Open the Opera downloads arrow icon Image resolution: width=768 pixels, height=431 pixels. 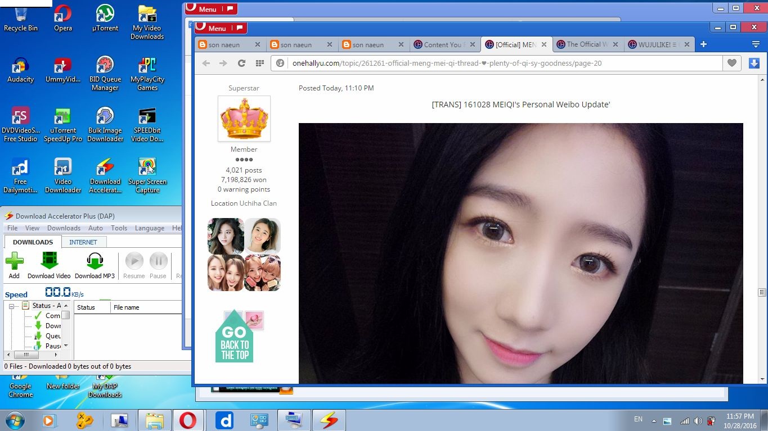(754, 63)
